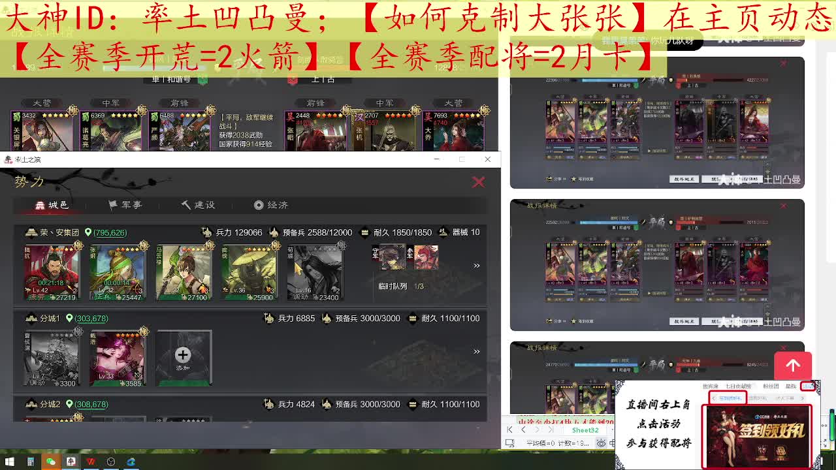Go to previous sheet with the navigation arrow
Viewport: 836px width, 470px height.
pyautogui.click(x=523, y=430)
